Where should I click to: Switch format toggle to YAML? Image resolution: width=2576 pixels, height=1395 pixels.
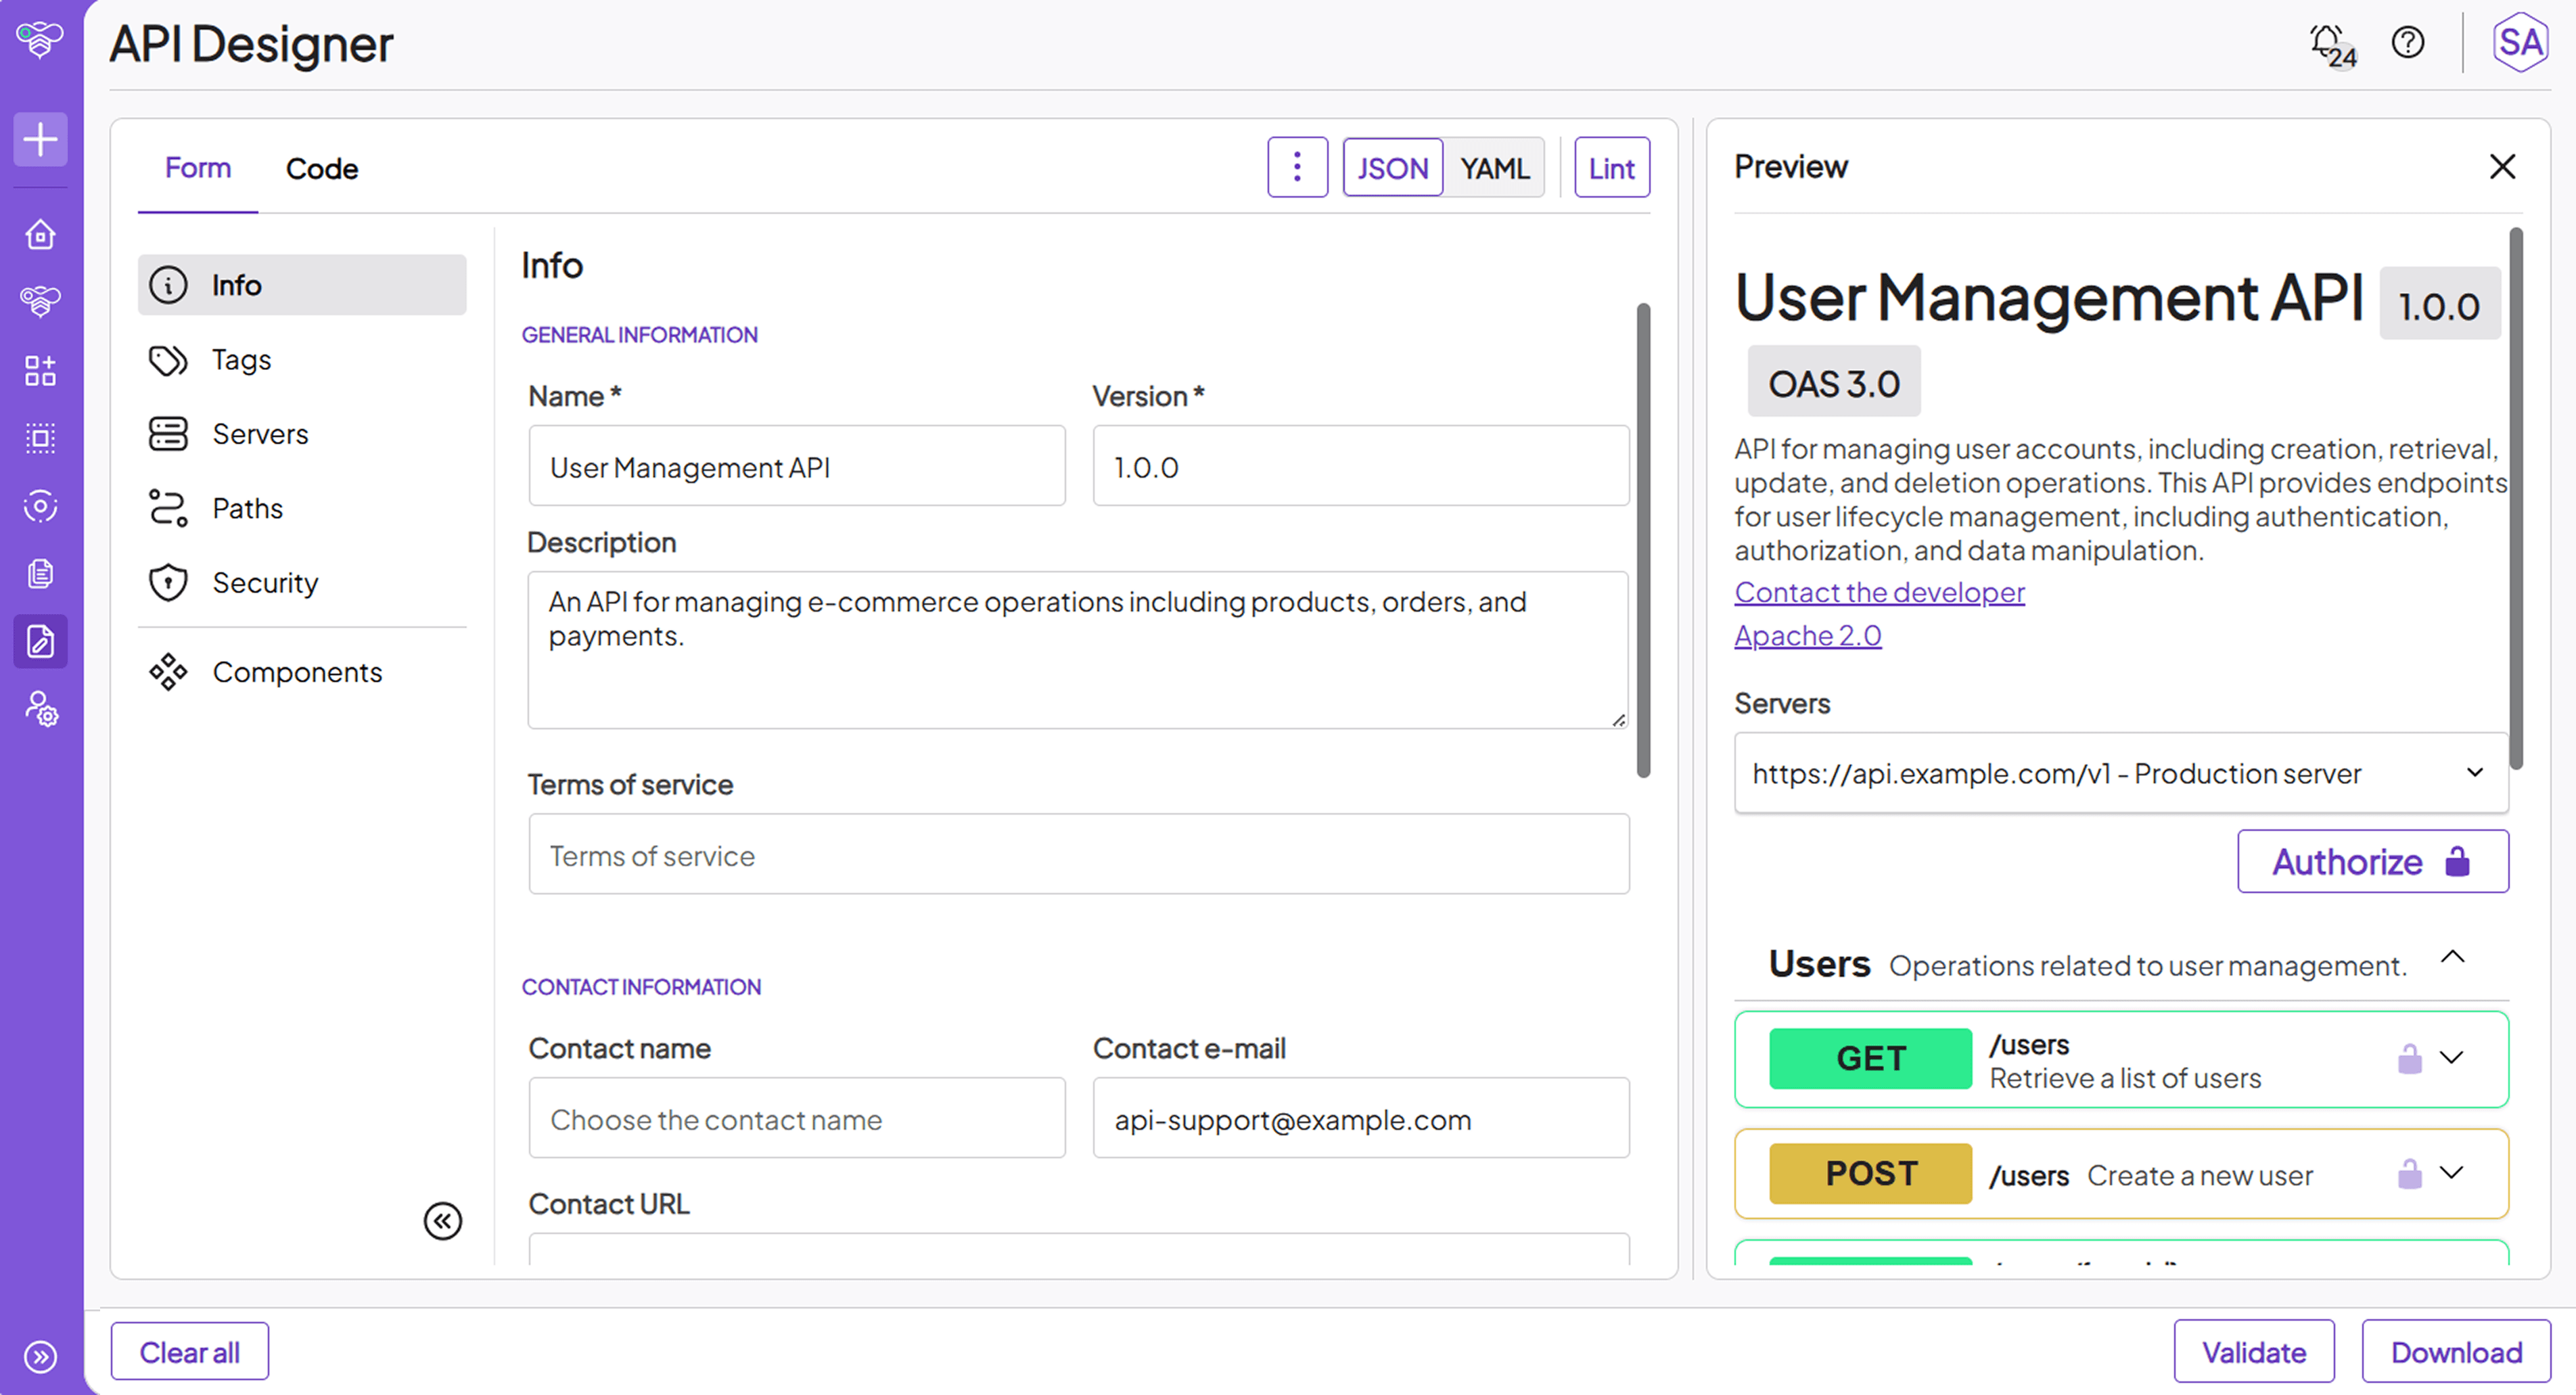coord(1494,168)
